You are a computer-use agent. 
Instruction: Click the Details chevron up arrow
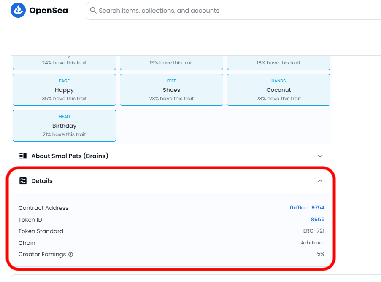click(320, 181)
